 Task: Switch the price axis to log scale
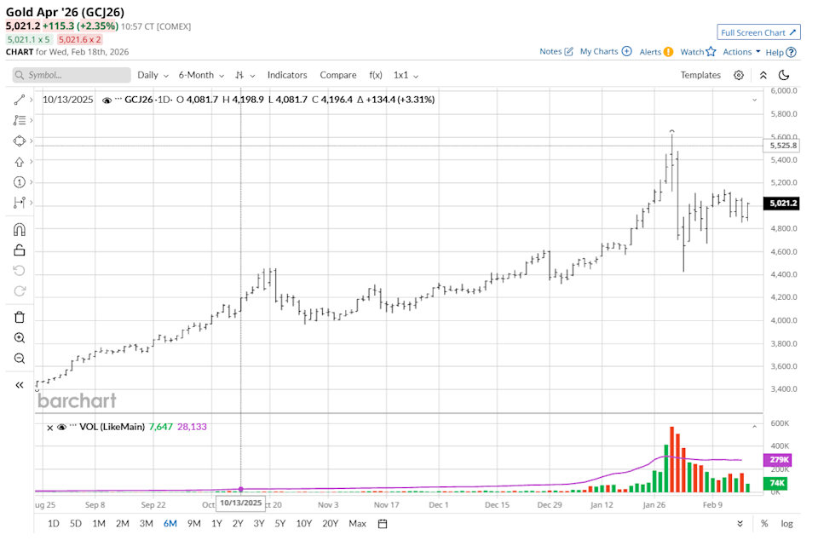tap(786, 523)
